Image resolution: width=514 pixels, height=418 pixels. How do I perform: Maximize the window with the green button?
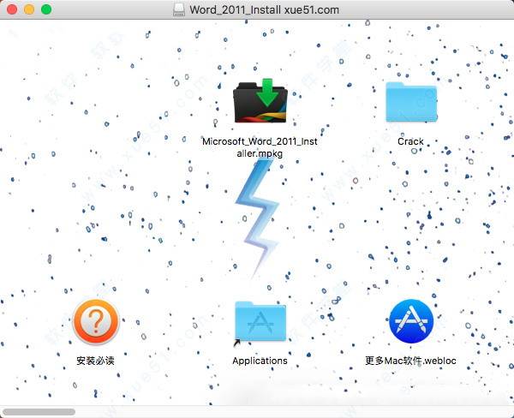tap(46, 9)
